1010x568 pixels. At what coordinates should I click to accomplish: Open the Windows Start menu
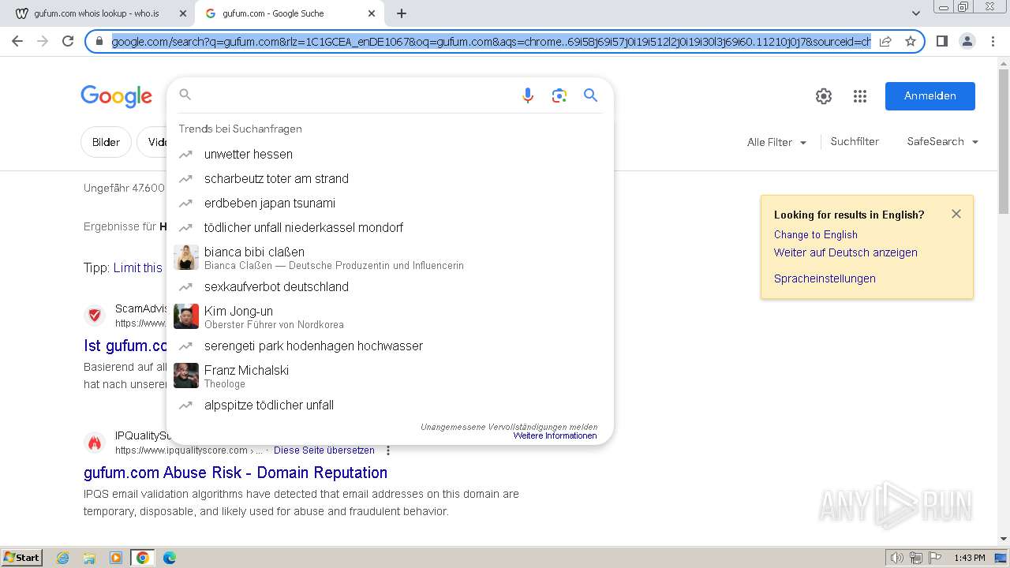tap(22, 558)
